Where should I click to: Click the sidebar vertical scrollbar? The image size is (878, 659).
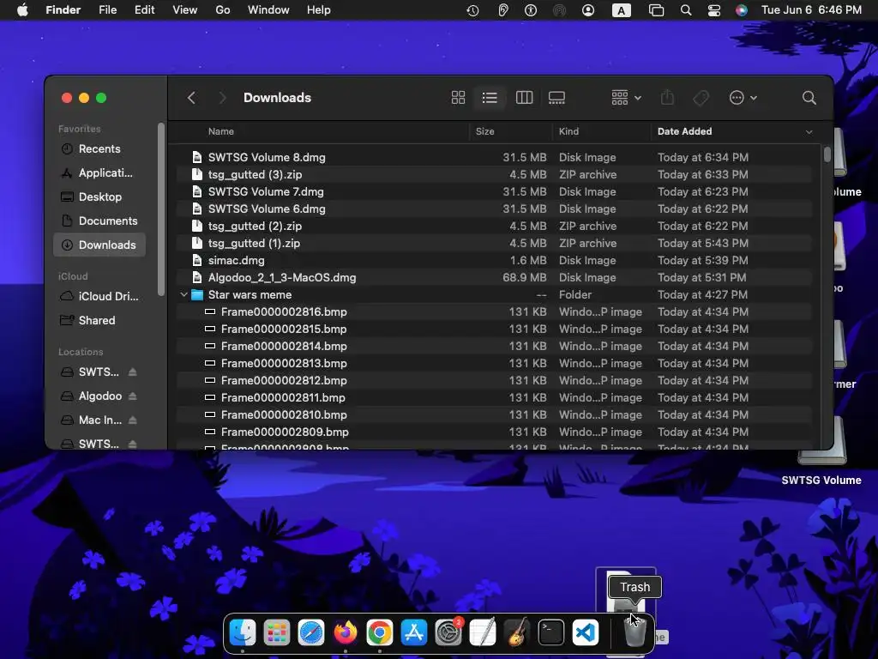click(x=161, y=209)
